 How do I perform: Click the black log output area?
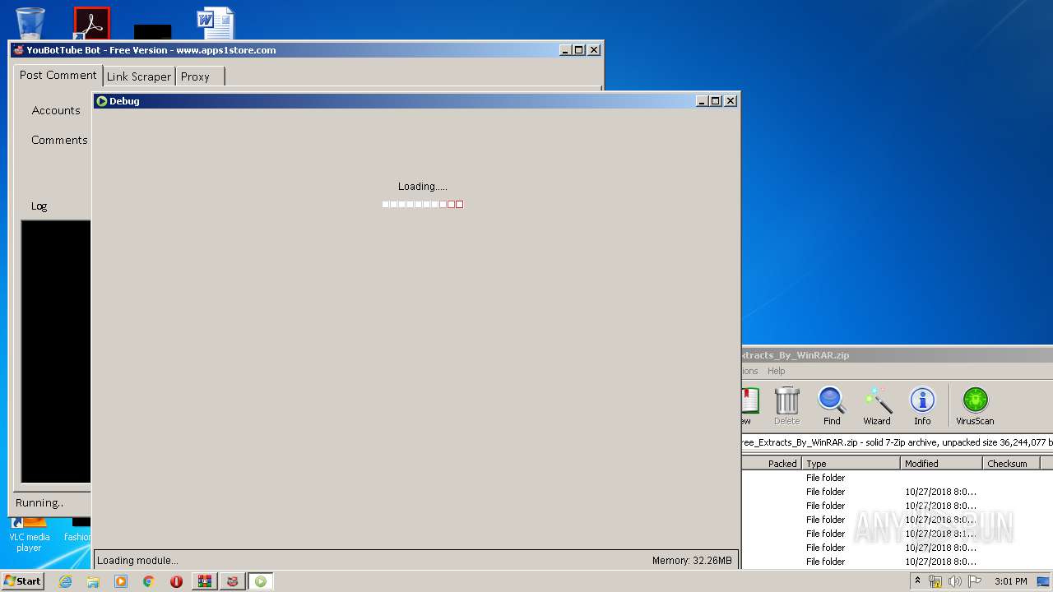tap(56, 351)
